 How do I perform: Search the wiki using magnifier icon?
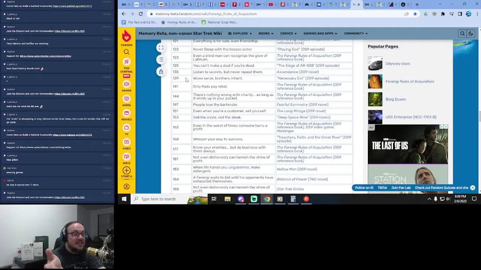[463, 33]
